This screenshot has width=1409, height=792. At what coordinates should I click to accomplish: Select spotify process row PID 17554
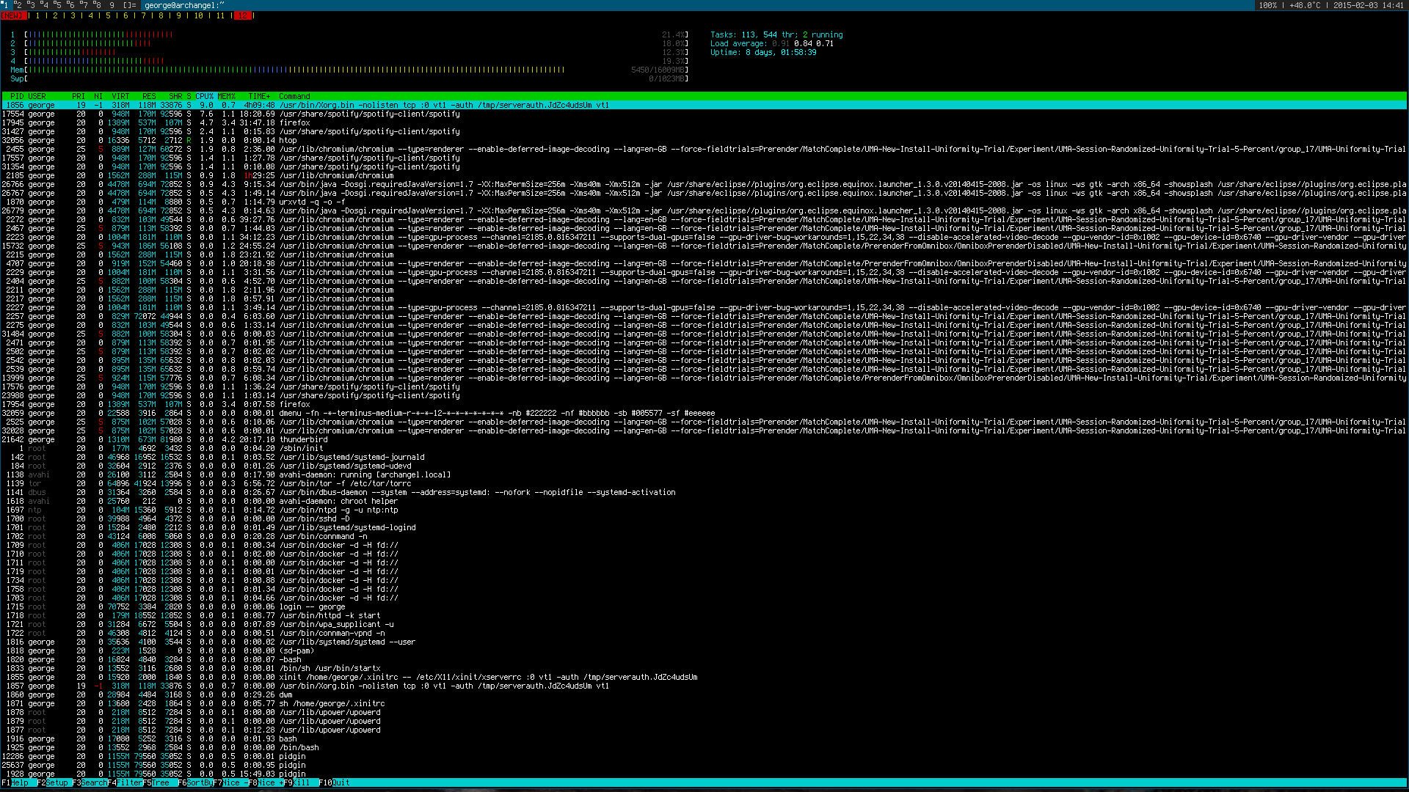point(704,114)
